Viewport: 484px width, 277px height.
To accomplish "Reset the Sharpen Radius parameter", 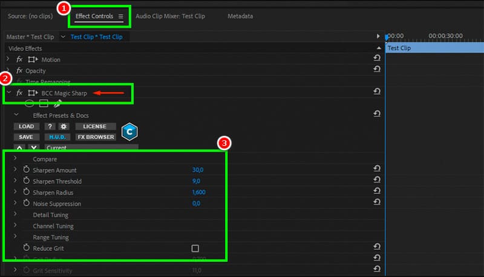I will pos(378,192).
